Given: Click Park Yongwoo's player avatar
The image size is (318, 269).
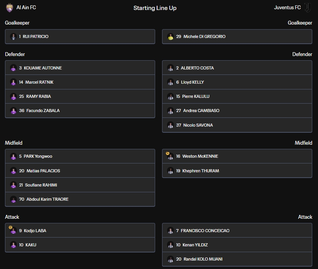Looking at the screenshot, I should (x=13, y=156).
